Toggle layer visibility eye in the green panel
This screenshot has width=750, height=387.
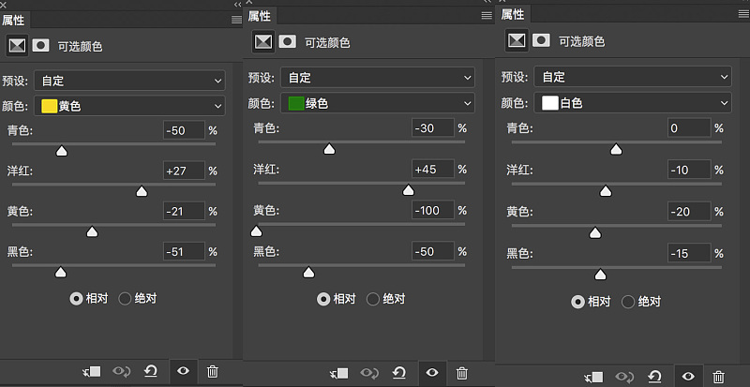point(432,373)
